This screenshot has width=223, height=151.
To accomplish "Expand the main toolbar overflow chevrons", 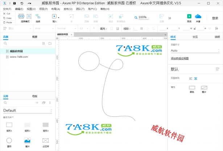I will (x=170, y=18).
